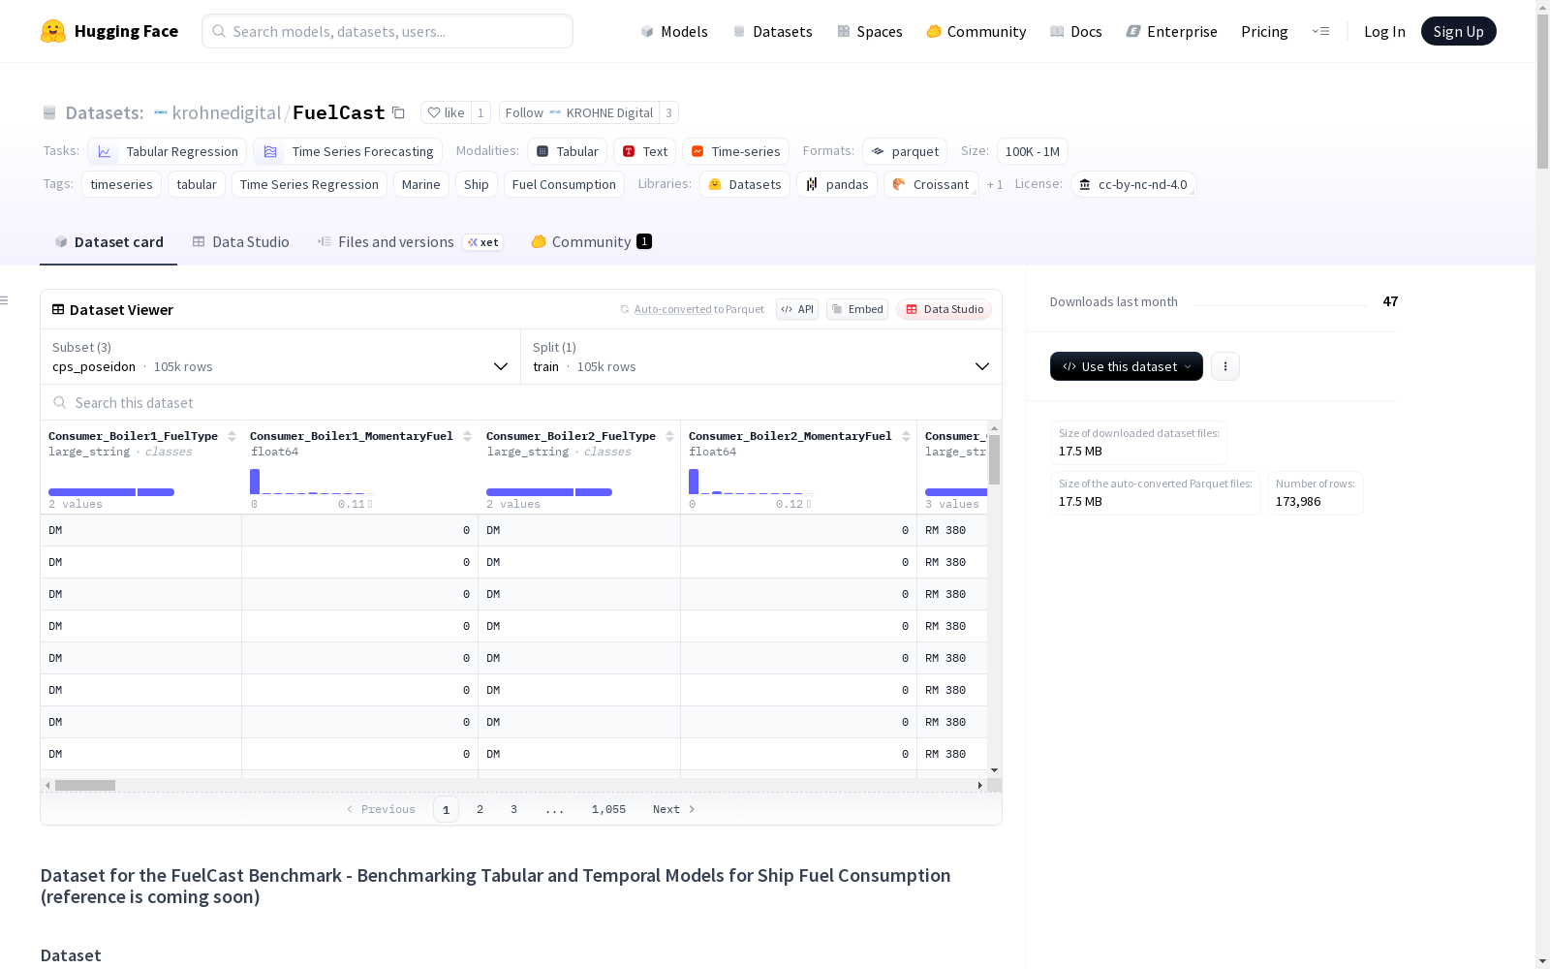Sort by Consumer_Boiler2_FuelType column
Viewport: 1550px width, 969px height.
click(669, 436)
